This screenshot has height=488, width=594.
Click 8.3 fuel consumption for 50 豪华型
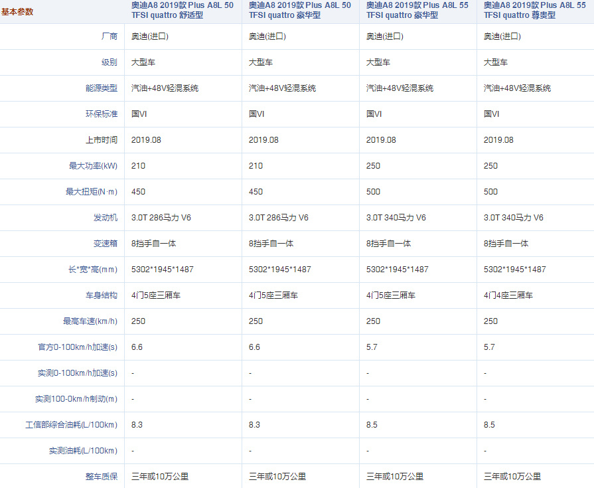[x=254, y=425]
